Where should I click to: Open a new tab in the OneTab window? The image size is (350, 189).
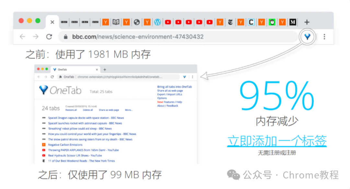pos(105,70)
